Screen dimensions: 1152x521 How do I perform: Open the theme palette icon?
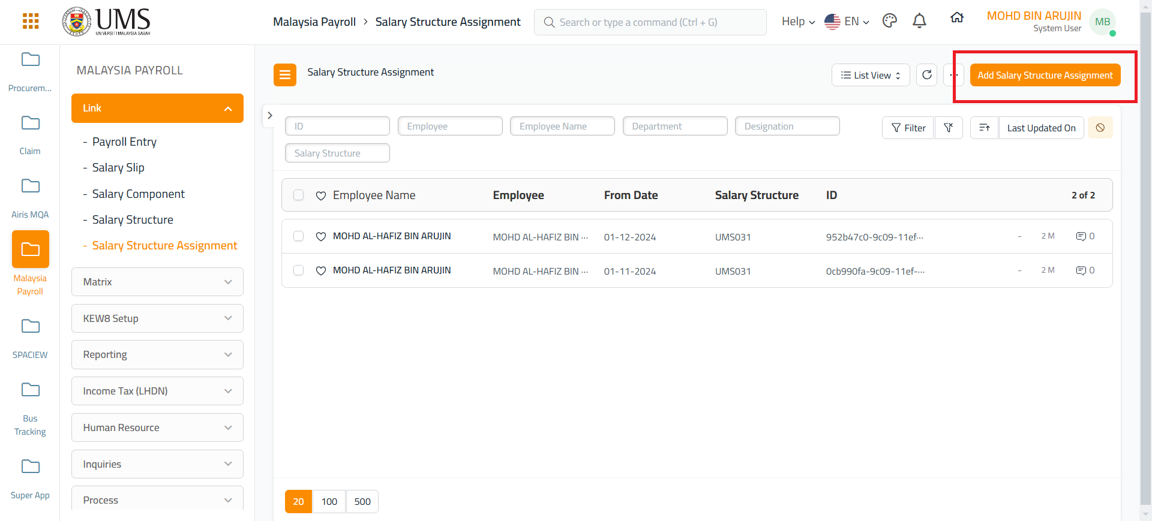890,22
